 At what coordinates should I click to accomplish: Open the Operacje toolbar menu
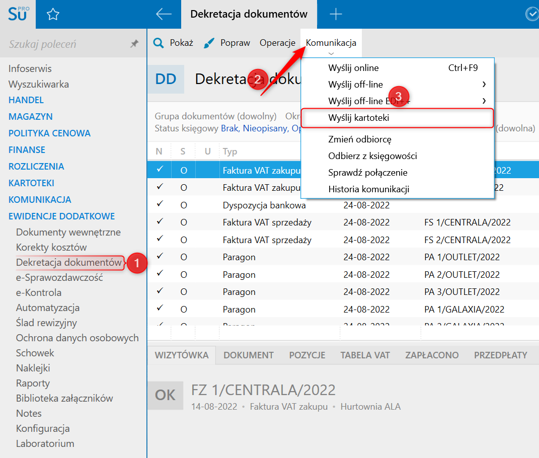click(277, 43)
